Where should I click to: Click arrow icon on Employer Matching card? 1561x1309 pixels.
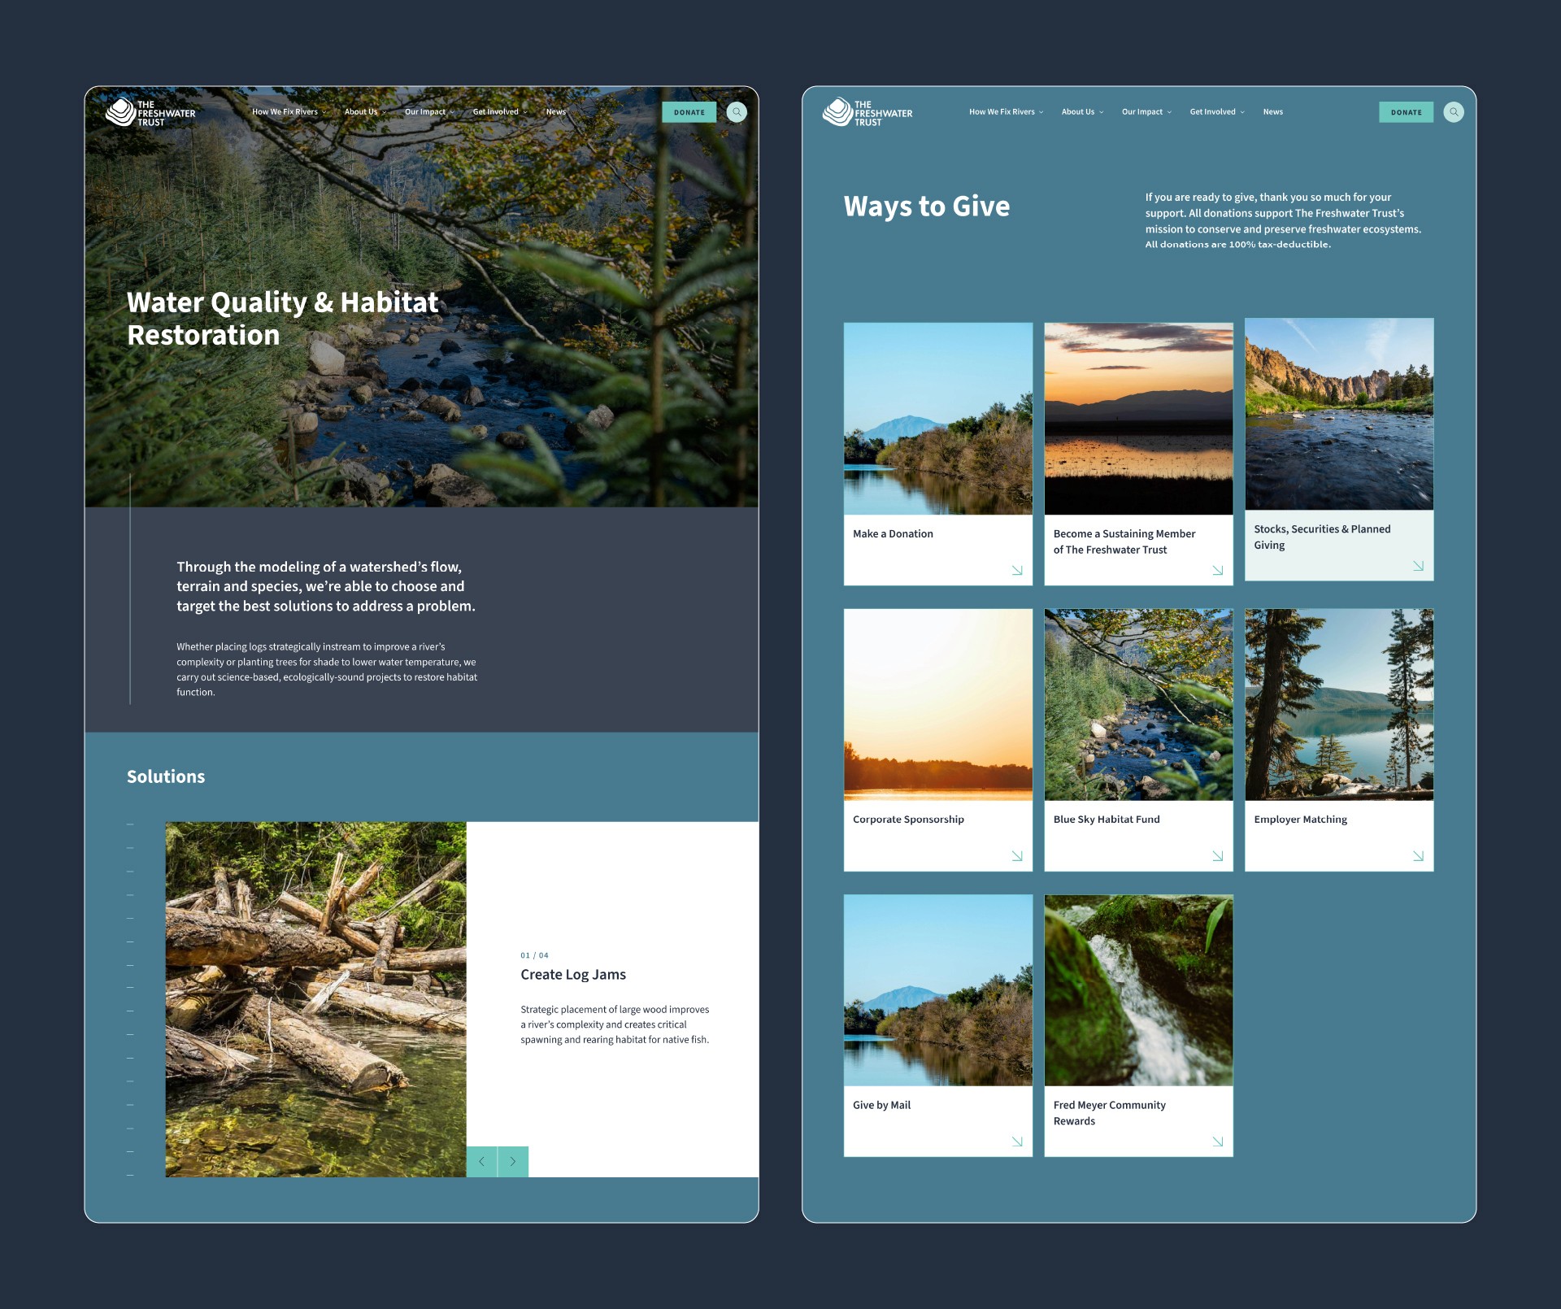click(1418, 856)
